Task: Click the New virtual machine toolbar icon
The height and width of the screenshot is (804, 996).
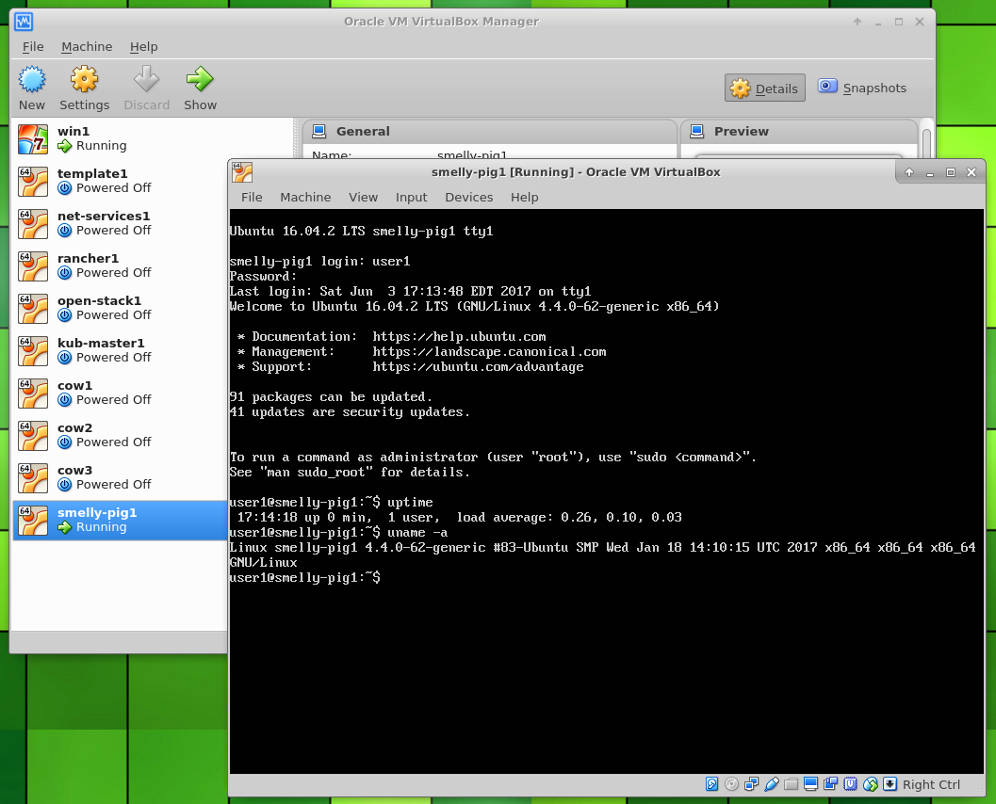Action: [32, 79]
